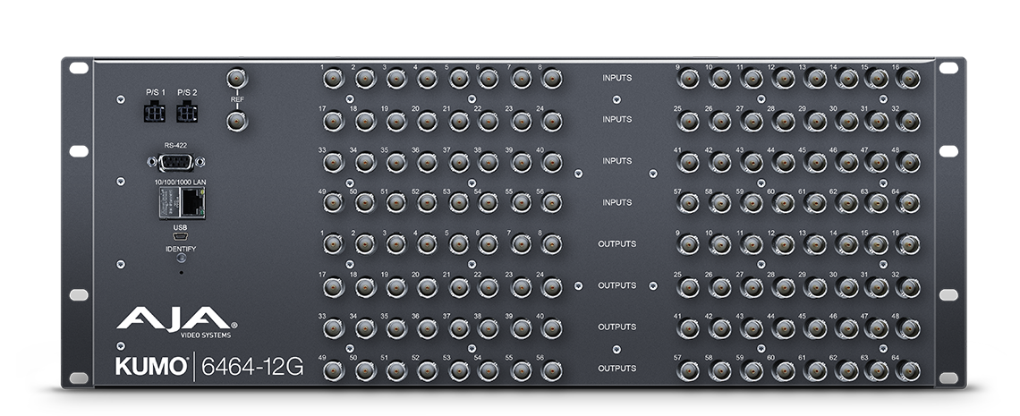Select output BNC connector 16
Image resolution: width=1020 pixels, height=416 pixels.
(908, 245)
